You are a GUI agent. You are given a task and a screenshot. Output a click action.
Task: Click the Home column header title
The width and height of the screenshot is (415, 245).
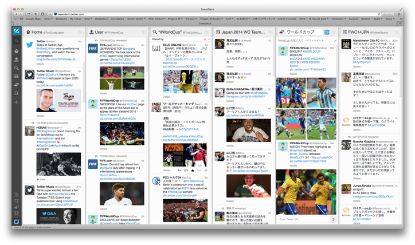37,32
